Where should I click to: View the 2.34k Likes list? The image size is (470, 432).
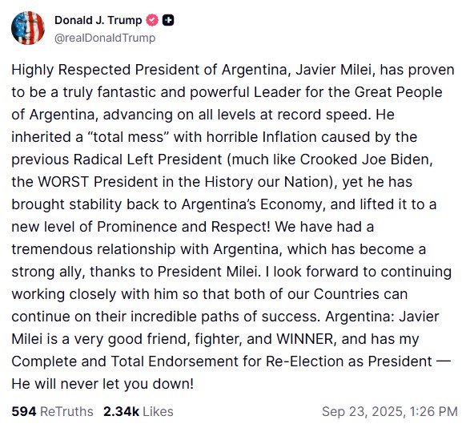(x=139, y=412)
